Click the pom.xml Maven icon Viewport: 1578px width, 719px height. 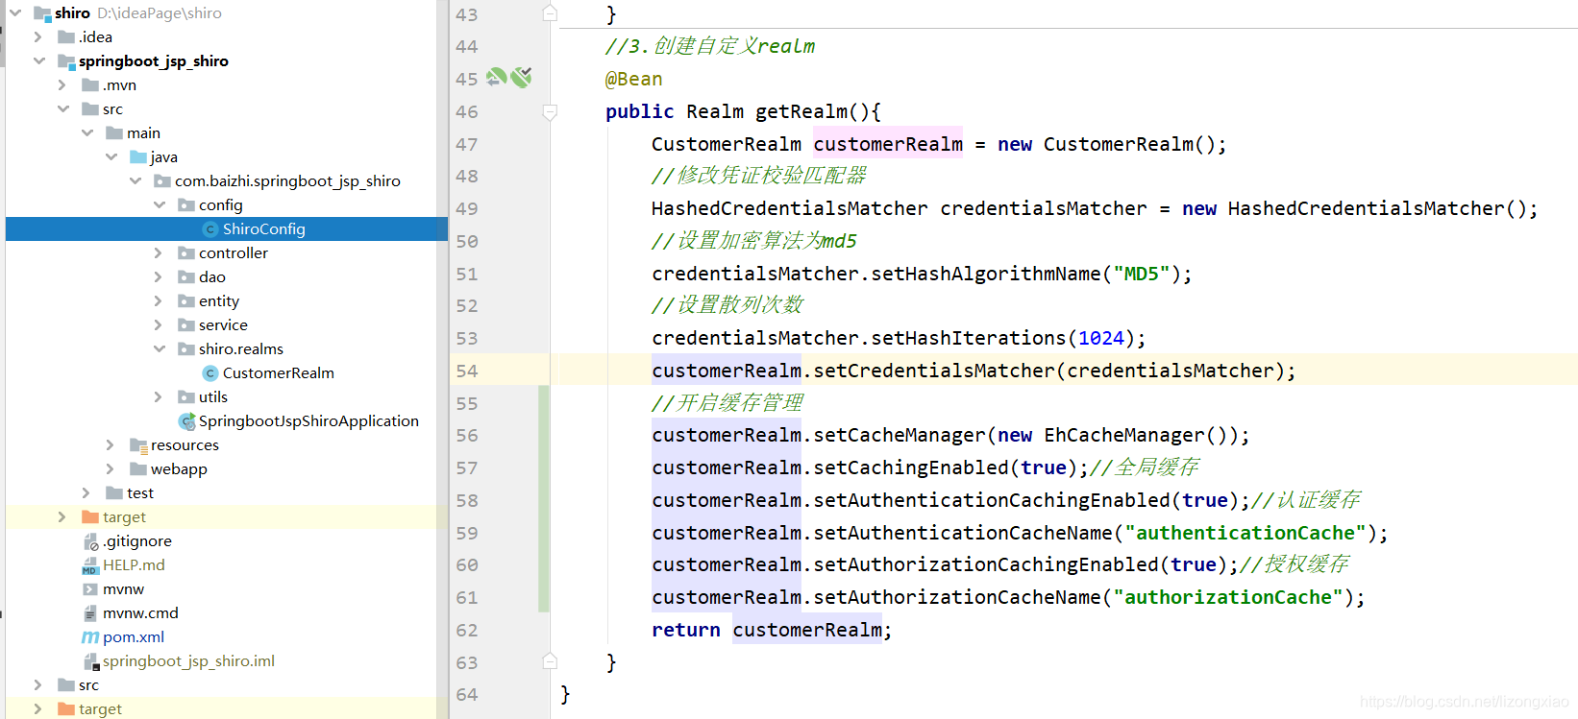click(x=90, y=637)
